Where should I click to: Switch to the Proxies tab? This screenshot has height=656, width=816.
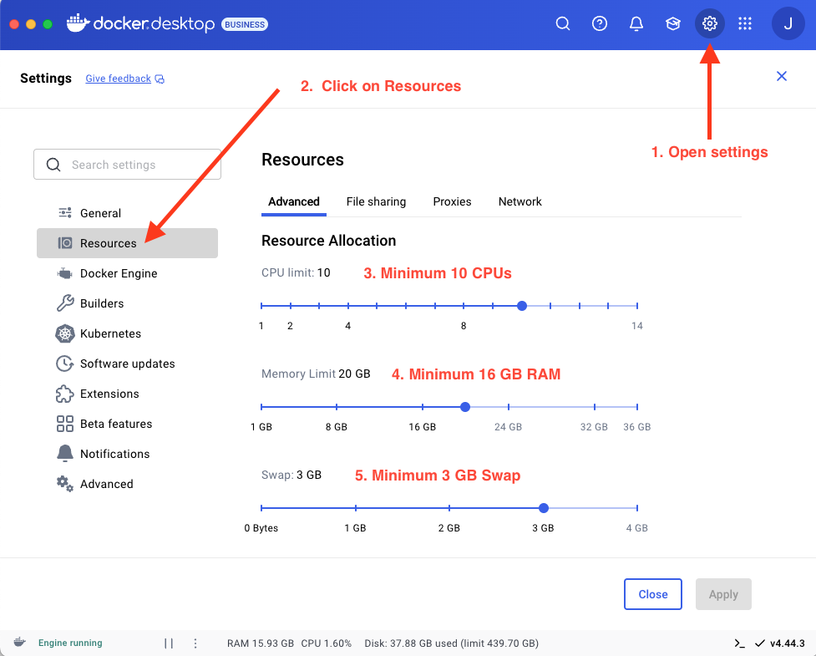coord(452,201)
